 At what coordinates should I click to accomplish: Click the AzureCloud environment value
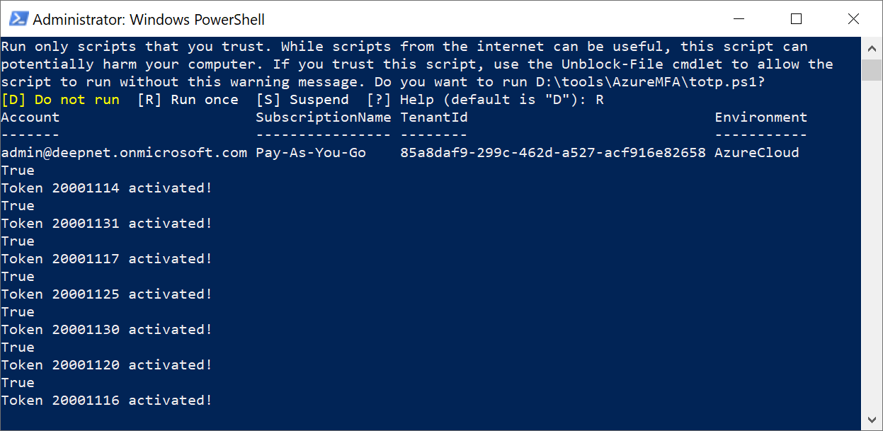tap(756, 153)
